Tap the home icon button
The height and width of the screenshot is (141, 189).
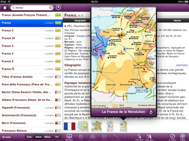(x=5, y=8)
